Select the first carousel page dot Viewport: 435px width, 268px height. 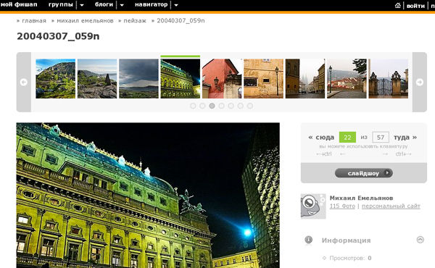pos(193,106)
